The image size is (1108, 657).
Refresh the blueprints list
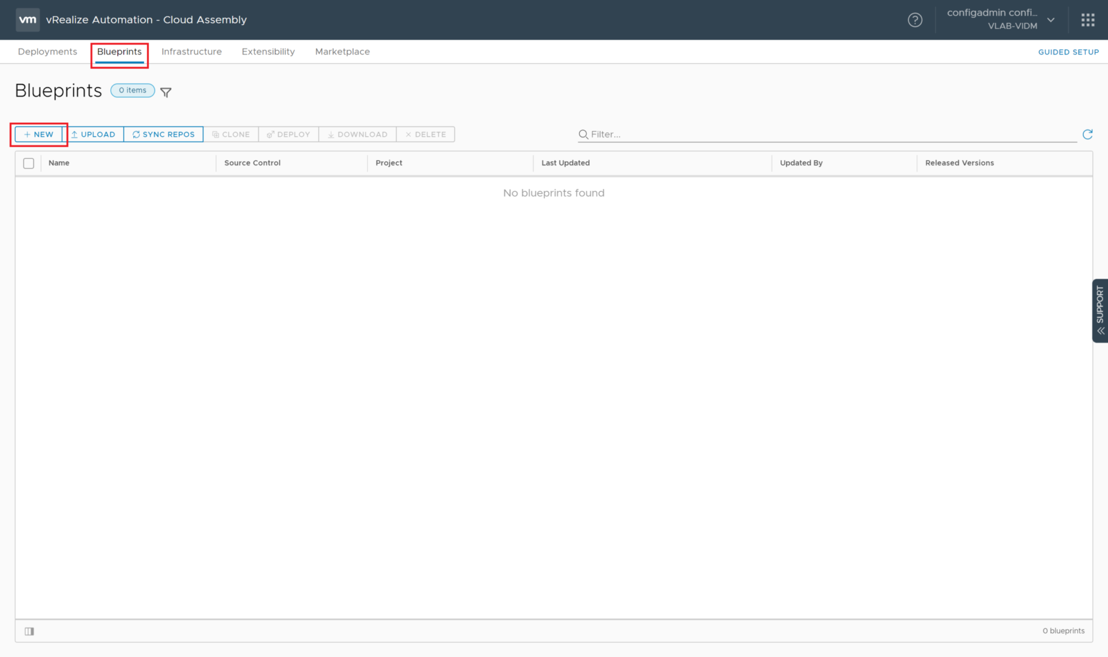(1087, 134)
